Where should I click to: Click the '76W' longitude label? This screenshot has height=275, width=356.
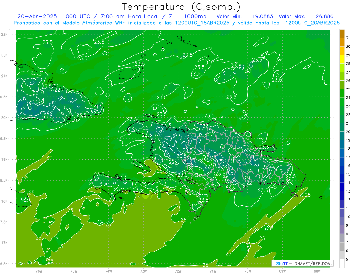39,271
